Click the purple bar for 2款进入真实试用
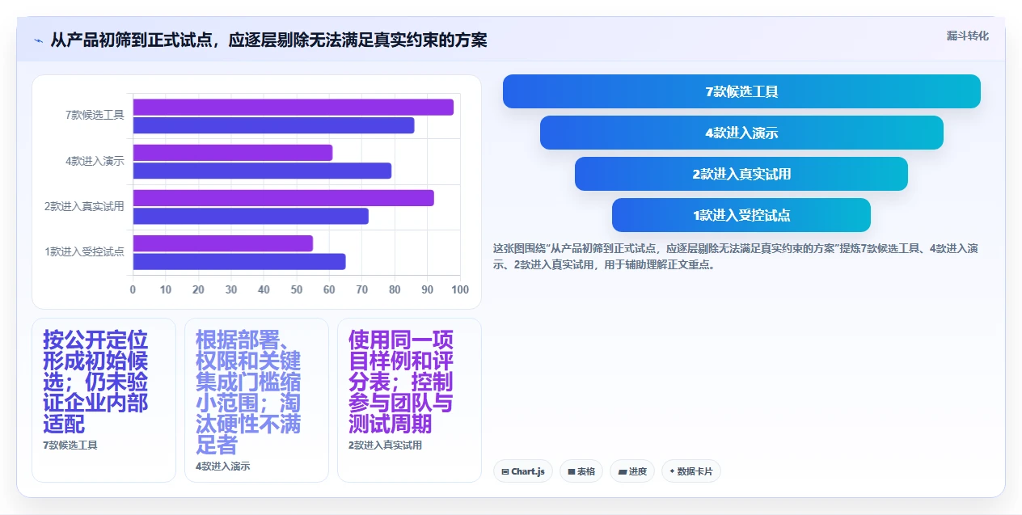Viewport: 1022px width, 515px height. pyautogui.click(x=284, y=198)
